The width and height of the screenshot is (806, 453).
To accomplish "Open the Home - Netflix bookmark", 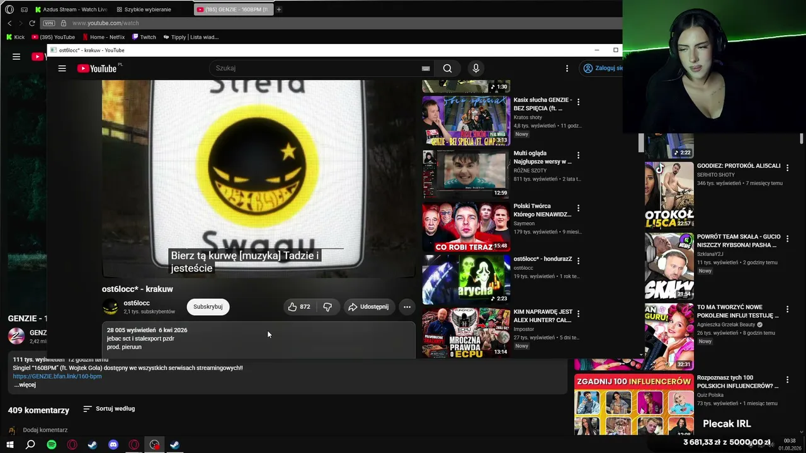I will click(x=103, y=37).
